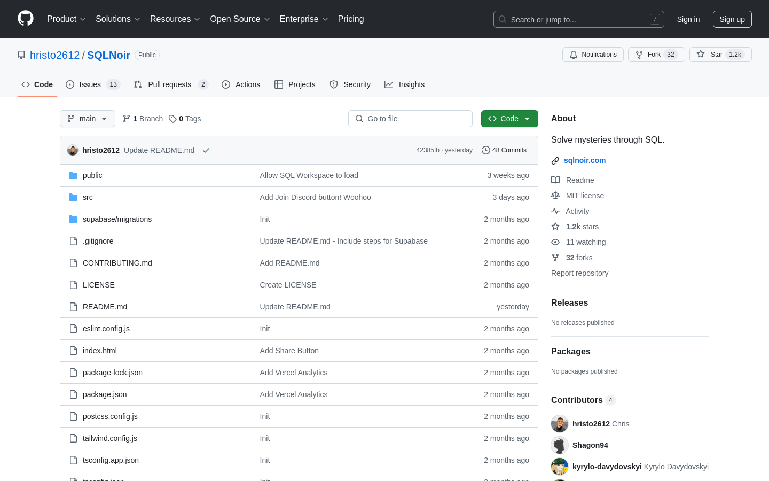Click the Go to file input
The image size is (769, 481).
point(410,119)
